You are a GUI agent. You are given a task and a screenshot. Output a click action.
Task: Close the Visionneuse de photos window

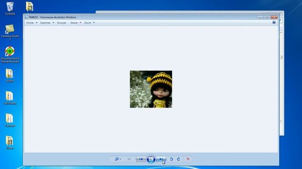[x=274, y=17]
